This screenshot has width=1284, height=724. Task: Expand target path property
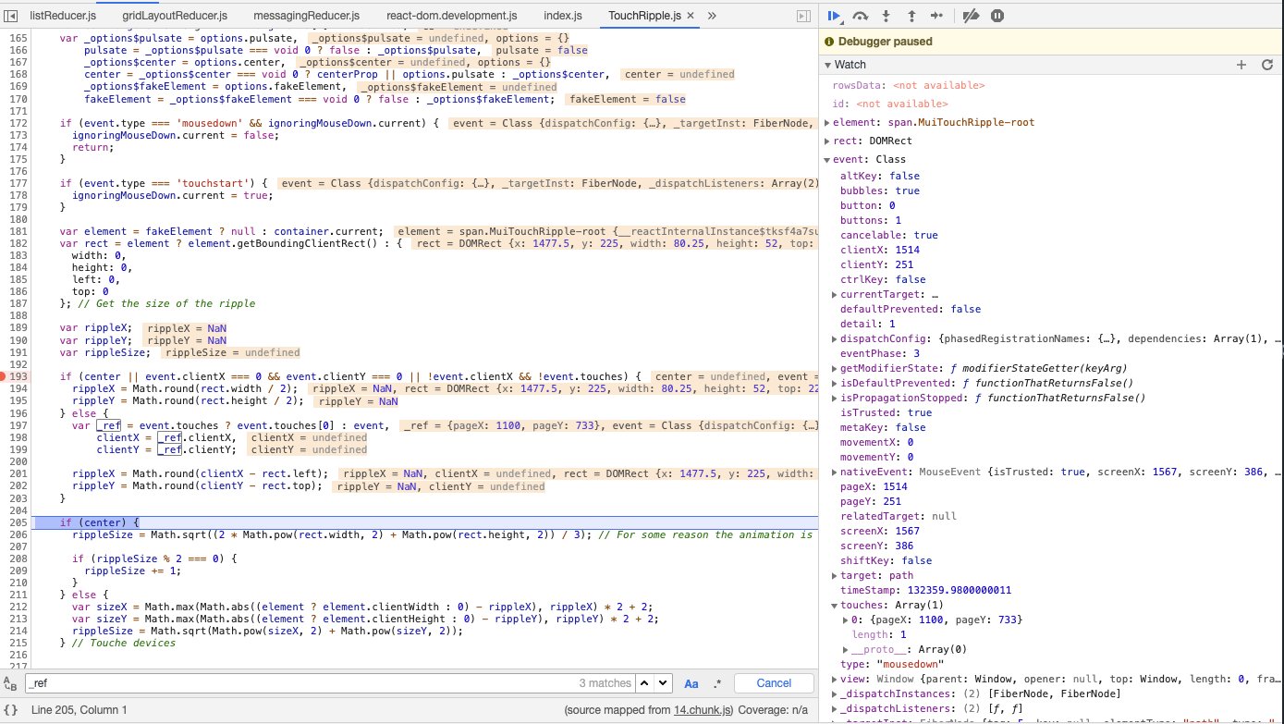click(x=836, y=575)
